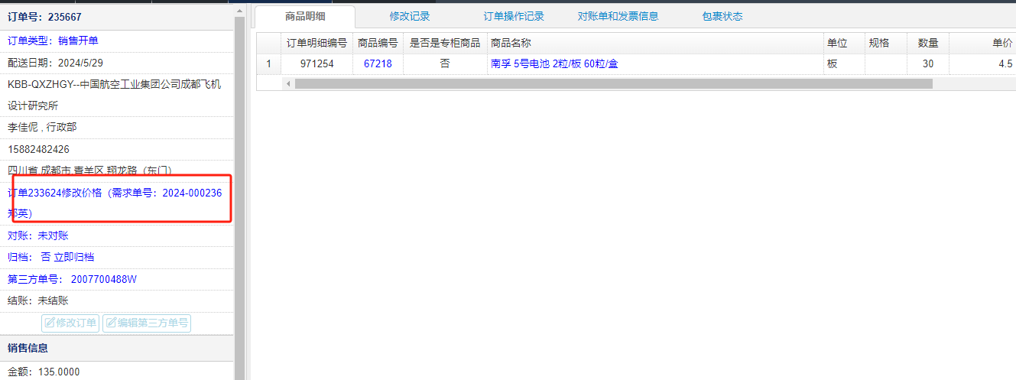
Task: Click the 订单类型: 销售开单 line
Action: coord(53,41)
